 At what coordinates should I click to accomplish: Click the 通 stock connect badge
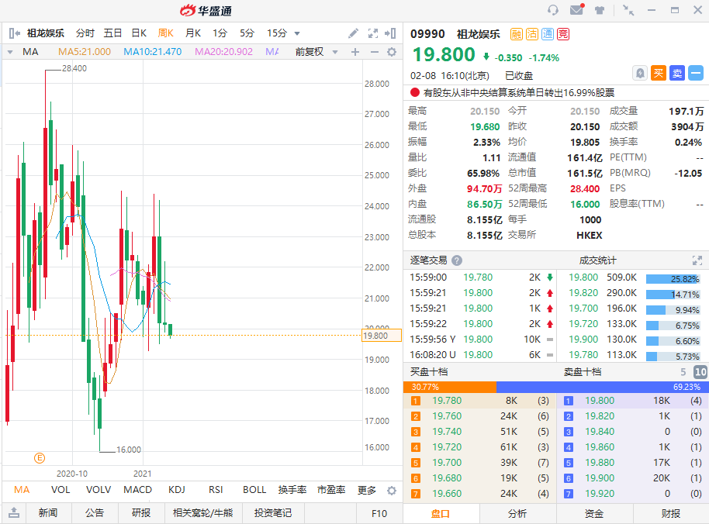[x=548, y=34]
